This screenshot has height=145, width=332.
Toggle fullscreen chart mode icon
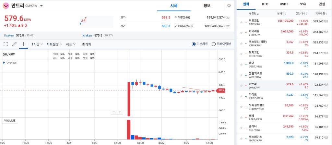click(x=6, y=44)
